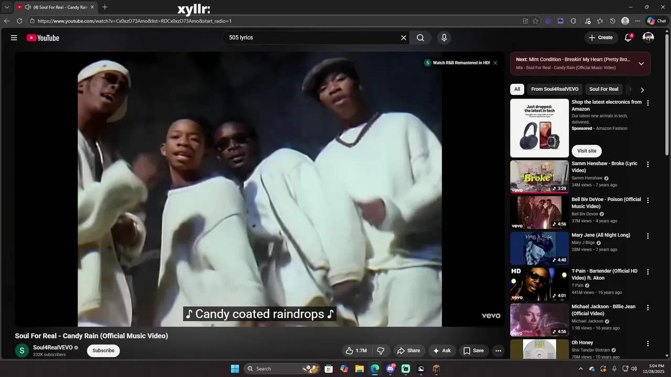Show hidden system tray icons
Viewport: 671px width, 377px height.
tap(580, 369)
